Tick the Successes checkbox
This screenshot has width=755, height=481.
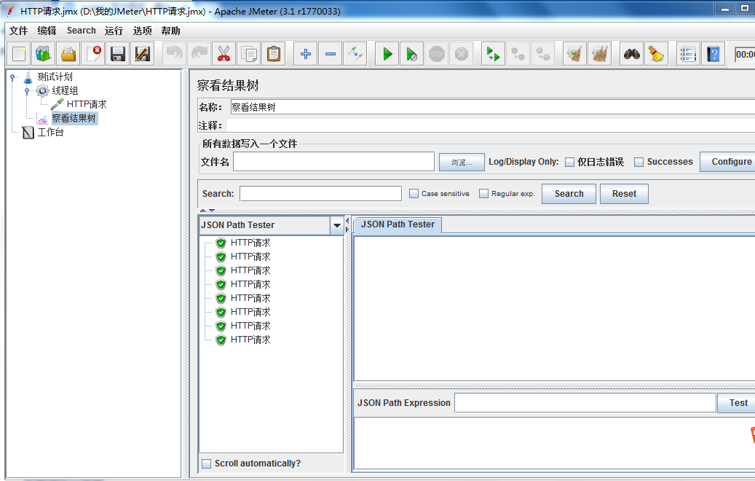click(x=639, y=162)
